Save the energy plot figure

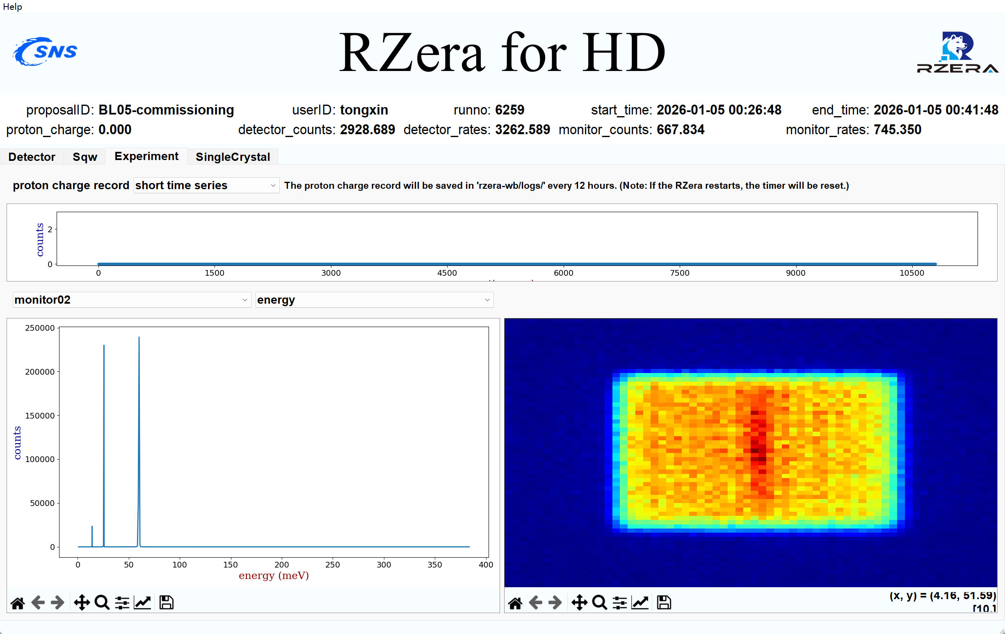167,603
